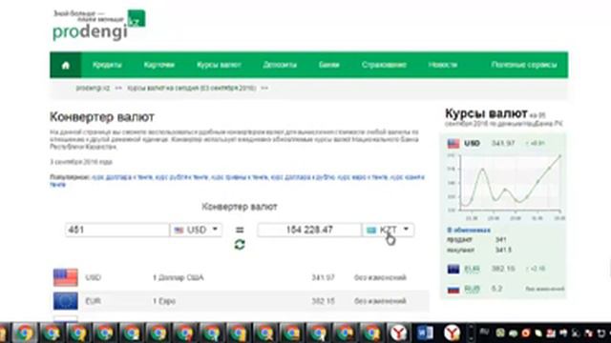Screen dimensions: 611x343
Task: Click the Конвертер валют page heading
Action: (102, 116)
